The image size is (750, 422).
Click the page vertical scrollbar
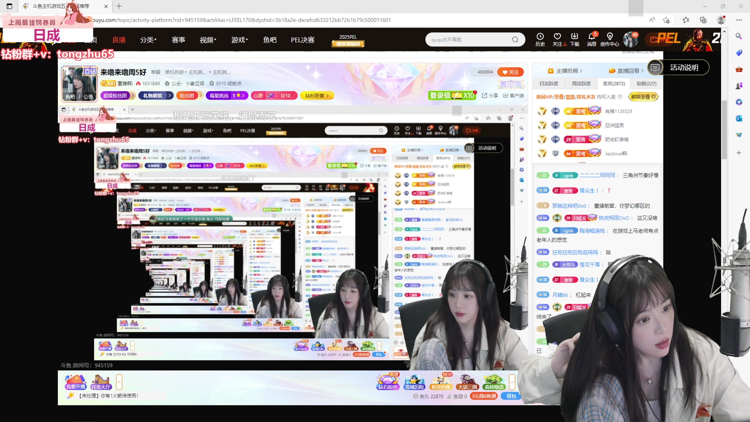724,129
